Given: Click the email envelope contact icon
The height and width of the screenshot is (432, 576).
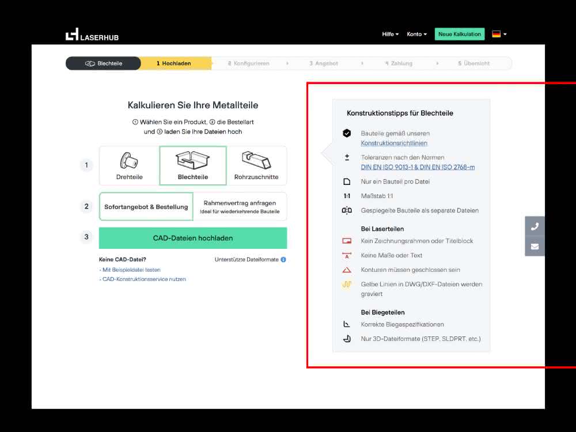Looking at the screenshot, I should [535, 247].
